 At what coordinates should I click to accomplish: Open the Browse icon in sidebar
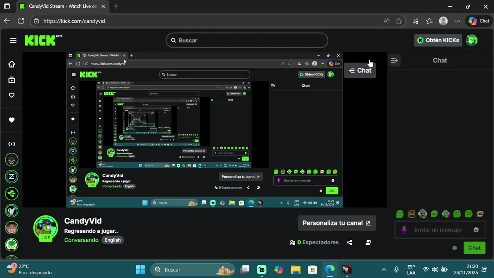(x=12, y=80)
